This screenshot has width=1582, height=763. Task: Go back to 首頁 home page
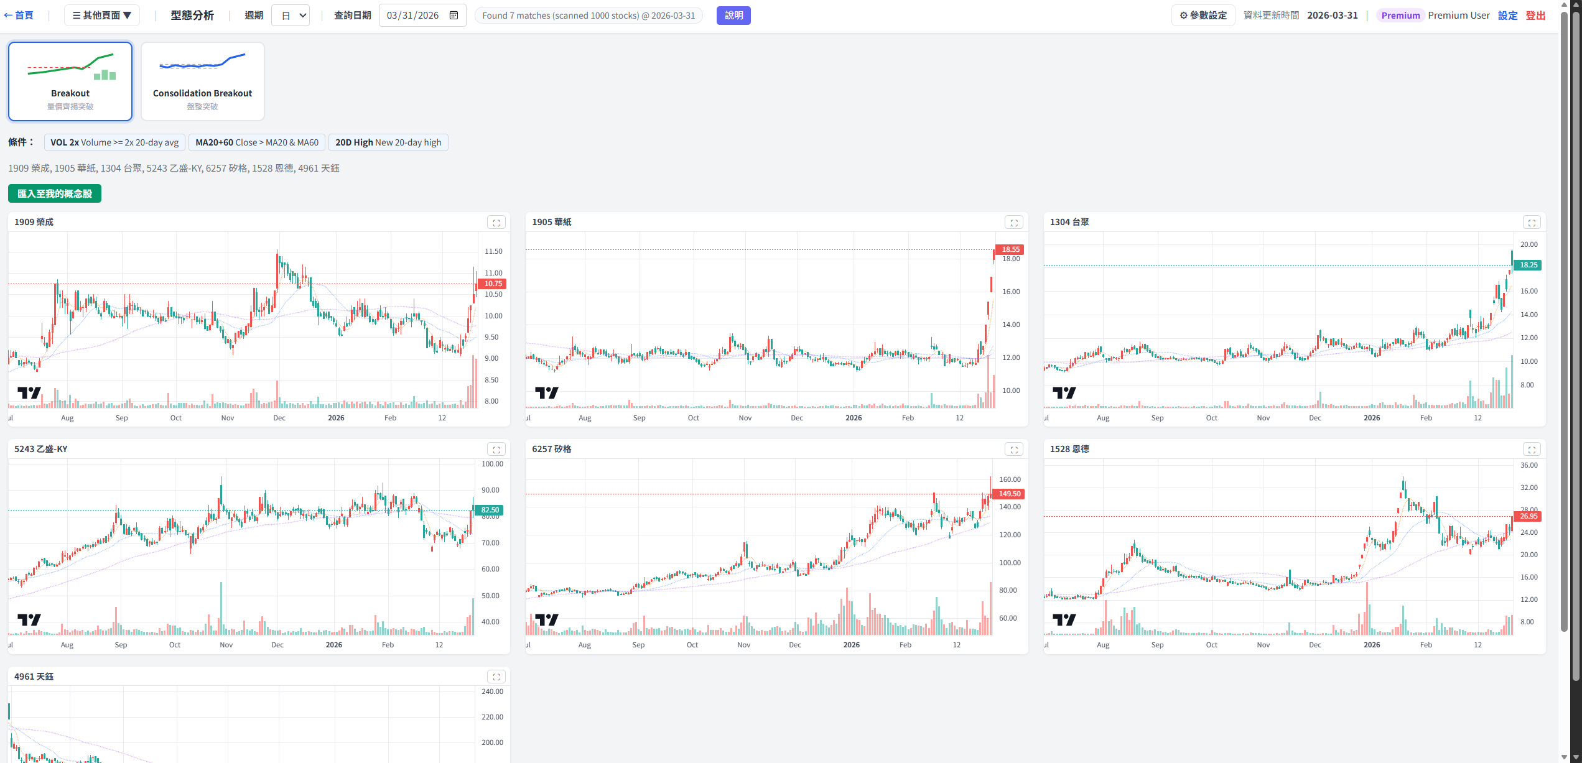click(19, 16)
